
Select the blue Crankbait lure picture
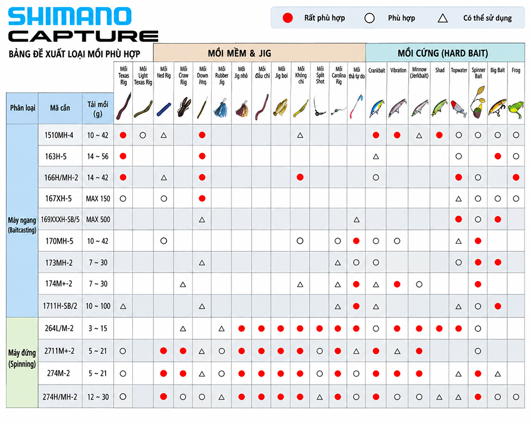point(376,108)
